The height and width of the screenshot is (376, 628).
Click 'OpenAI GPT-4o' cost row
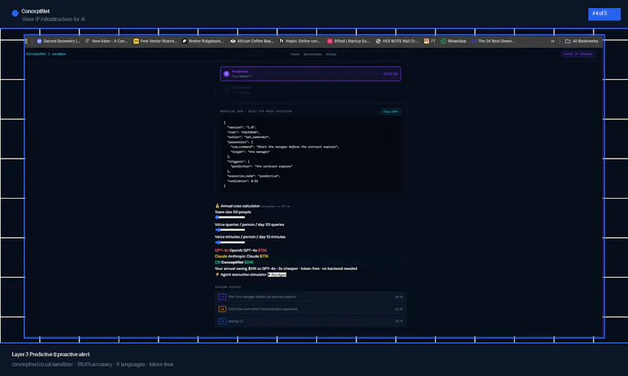pyautogui.click(x=241, y=250)
